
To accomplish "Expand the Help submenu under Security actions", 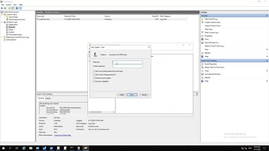I will click(x=267, y=57).
